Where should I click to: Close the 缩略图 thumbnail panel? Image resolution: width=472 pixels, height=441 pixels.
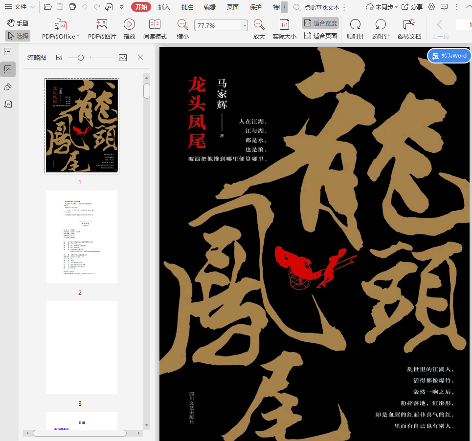tap(140, 57)
